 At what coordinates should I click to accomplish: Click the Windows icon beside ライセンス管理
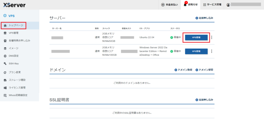click(5, 88)
